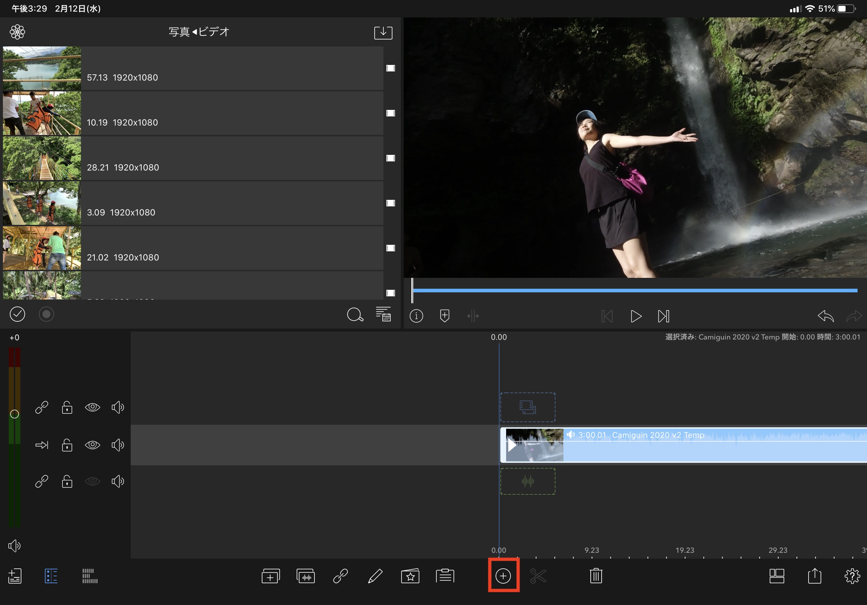Click the share export icon
Screen dimensions: 867x605
814,576
